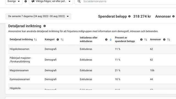Click info icon for Procent av spenderat belopp
176x99 pixels.
coord(141,40)
